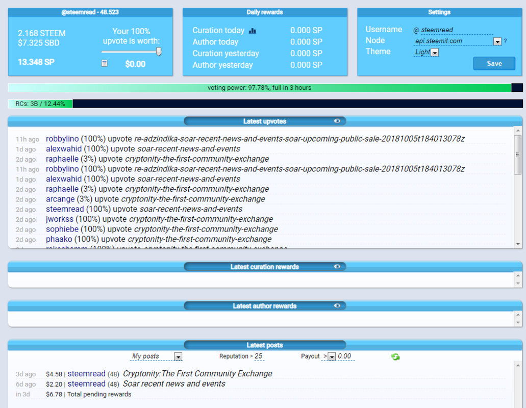Open the curation chart icon
The height and width of the screenshot is (408, 526).
[252, 31]
